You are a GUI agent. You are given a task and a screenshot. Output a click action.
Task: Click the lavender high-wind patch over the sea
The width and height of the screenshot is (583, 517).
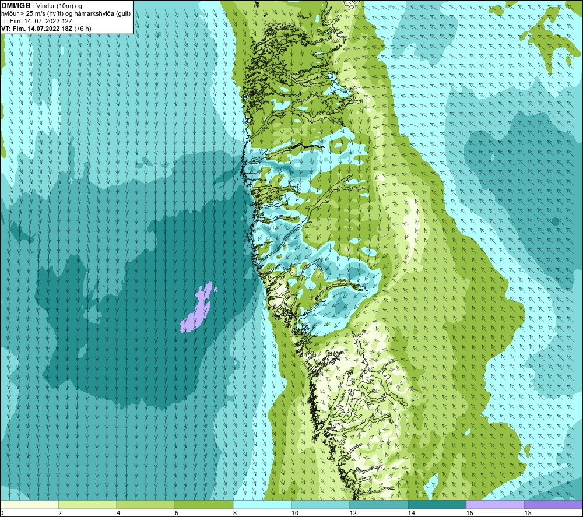(198, 307)
